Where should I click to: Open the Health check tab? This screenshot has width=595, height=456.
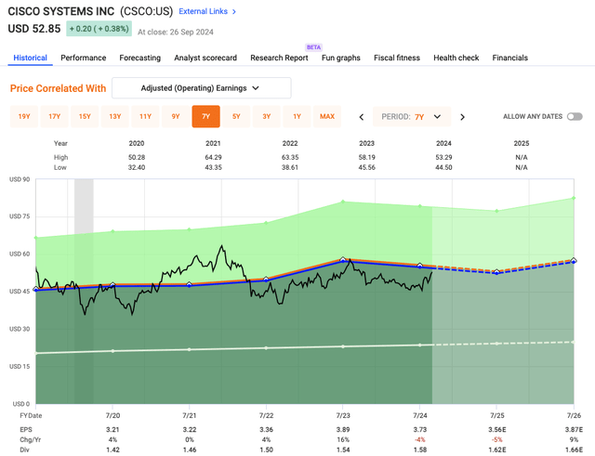(456, 58)
